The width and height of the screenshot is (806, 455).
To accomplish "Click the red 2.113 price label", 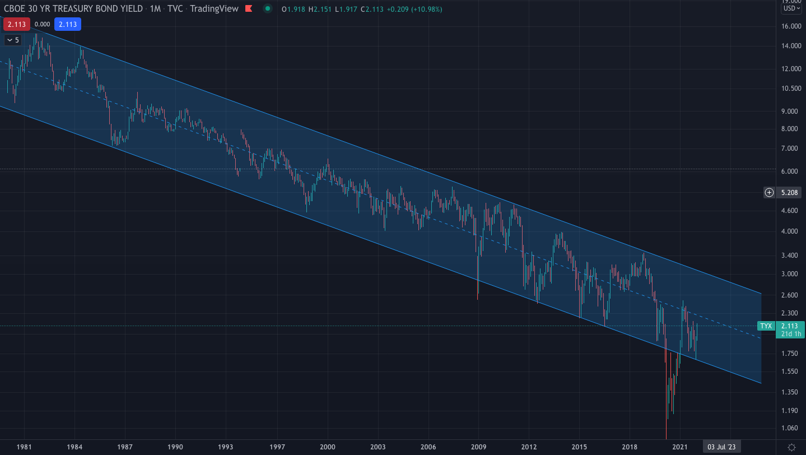I will coord(16,24).
